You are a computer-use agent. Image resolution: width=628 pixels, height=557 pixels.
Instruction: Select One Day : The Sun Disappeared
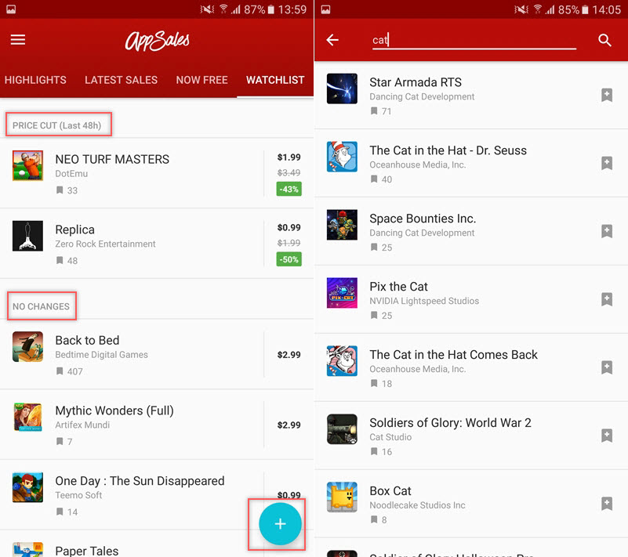click(140, 481)
